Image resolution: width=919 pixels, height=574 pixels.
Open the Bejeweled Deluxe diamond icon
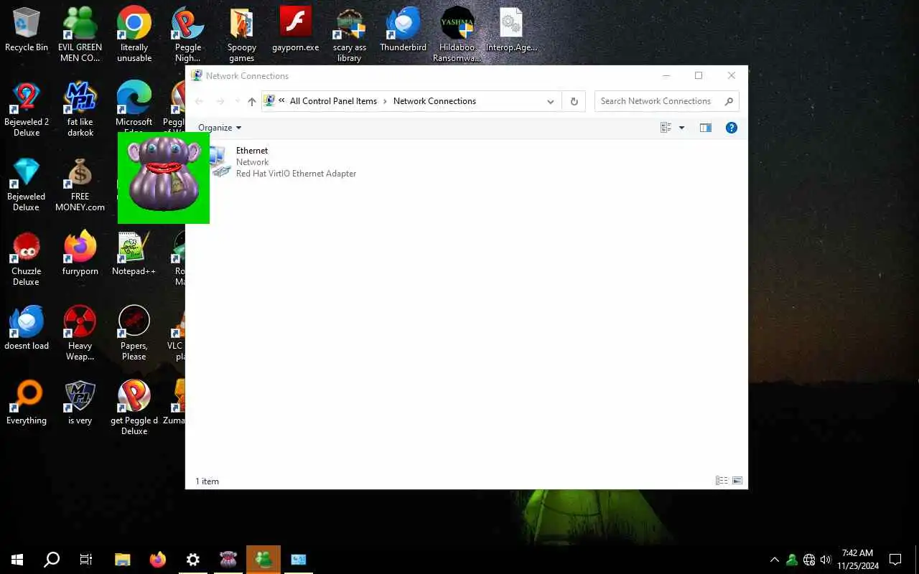pyautogui.click(x=27, y=184)
